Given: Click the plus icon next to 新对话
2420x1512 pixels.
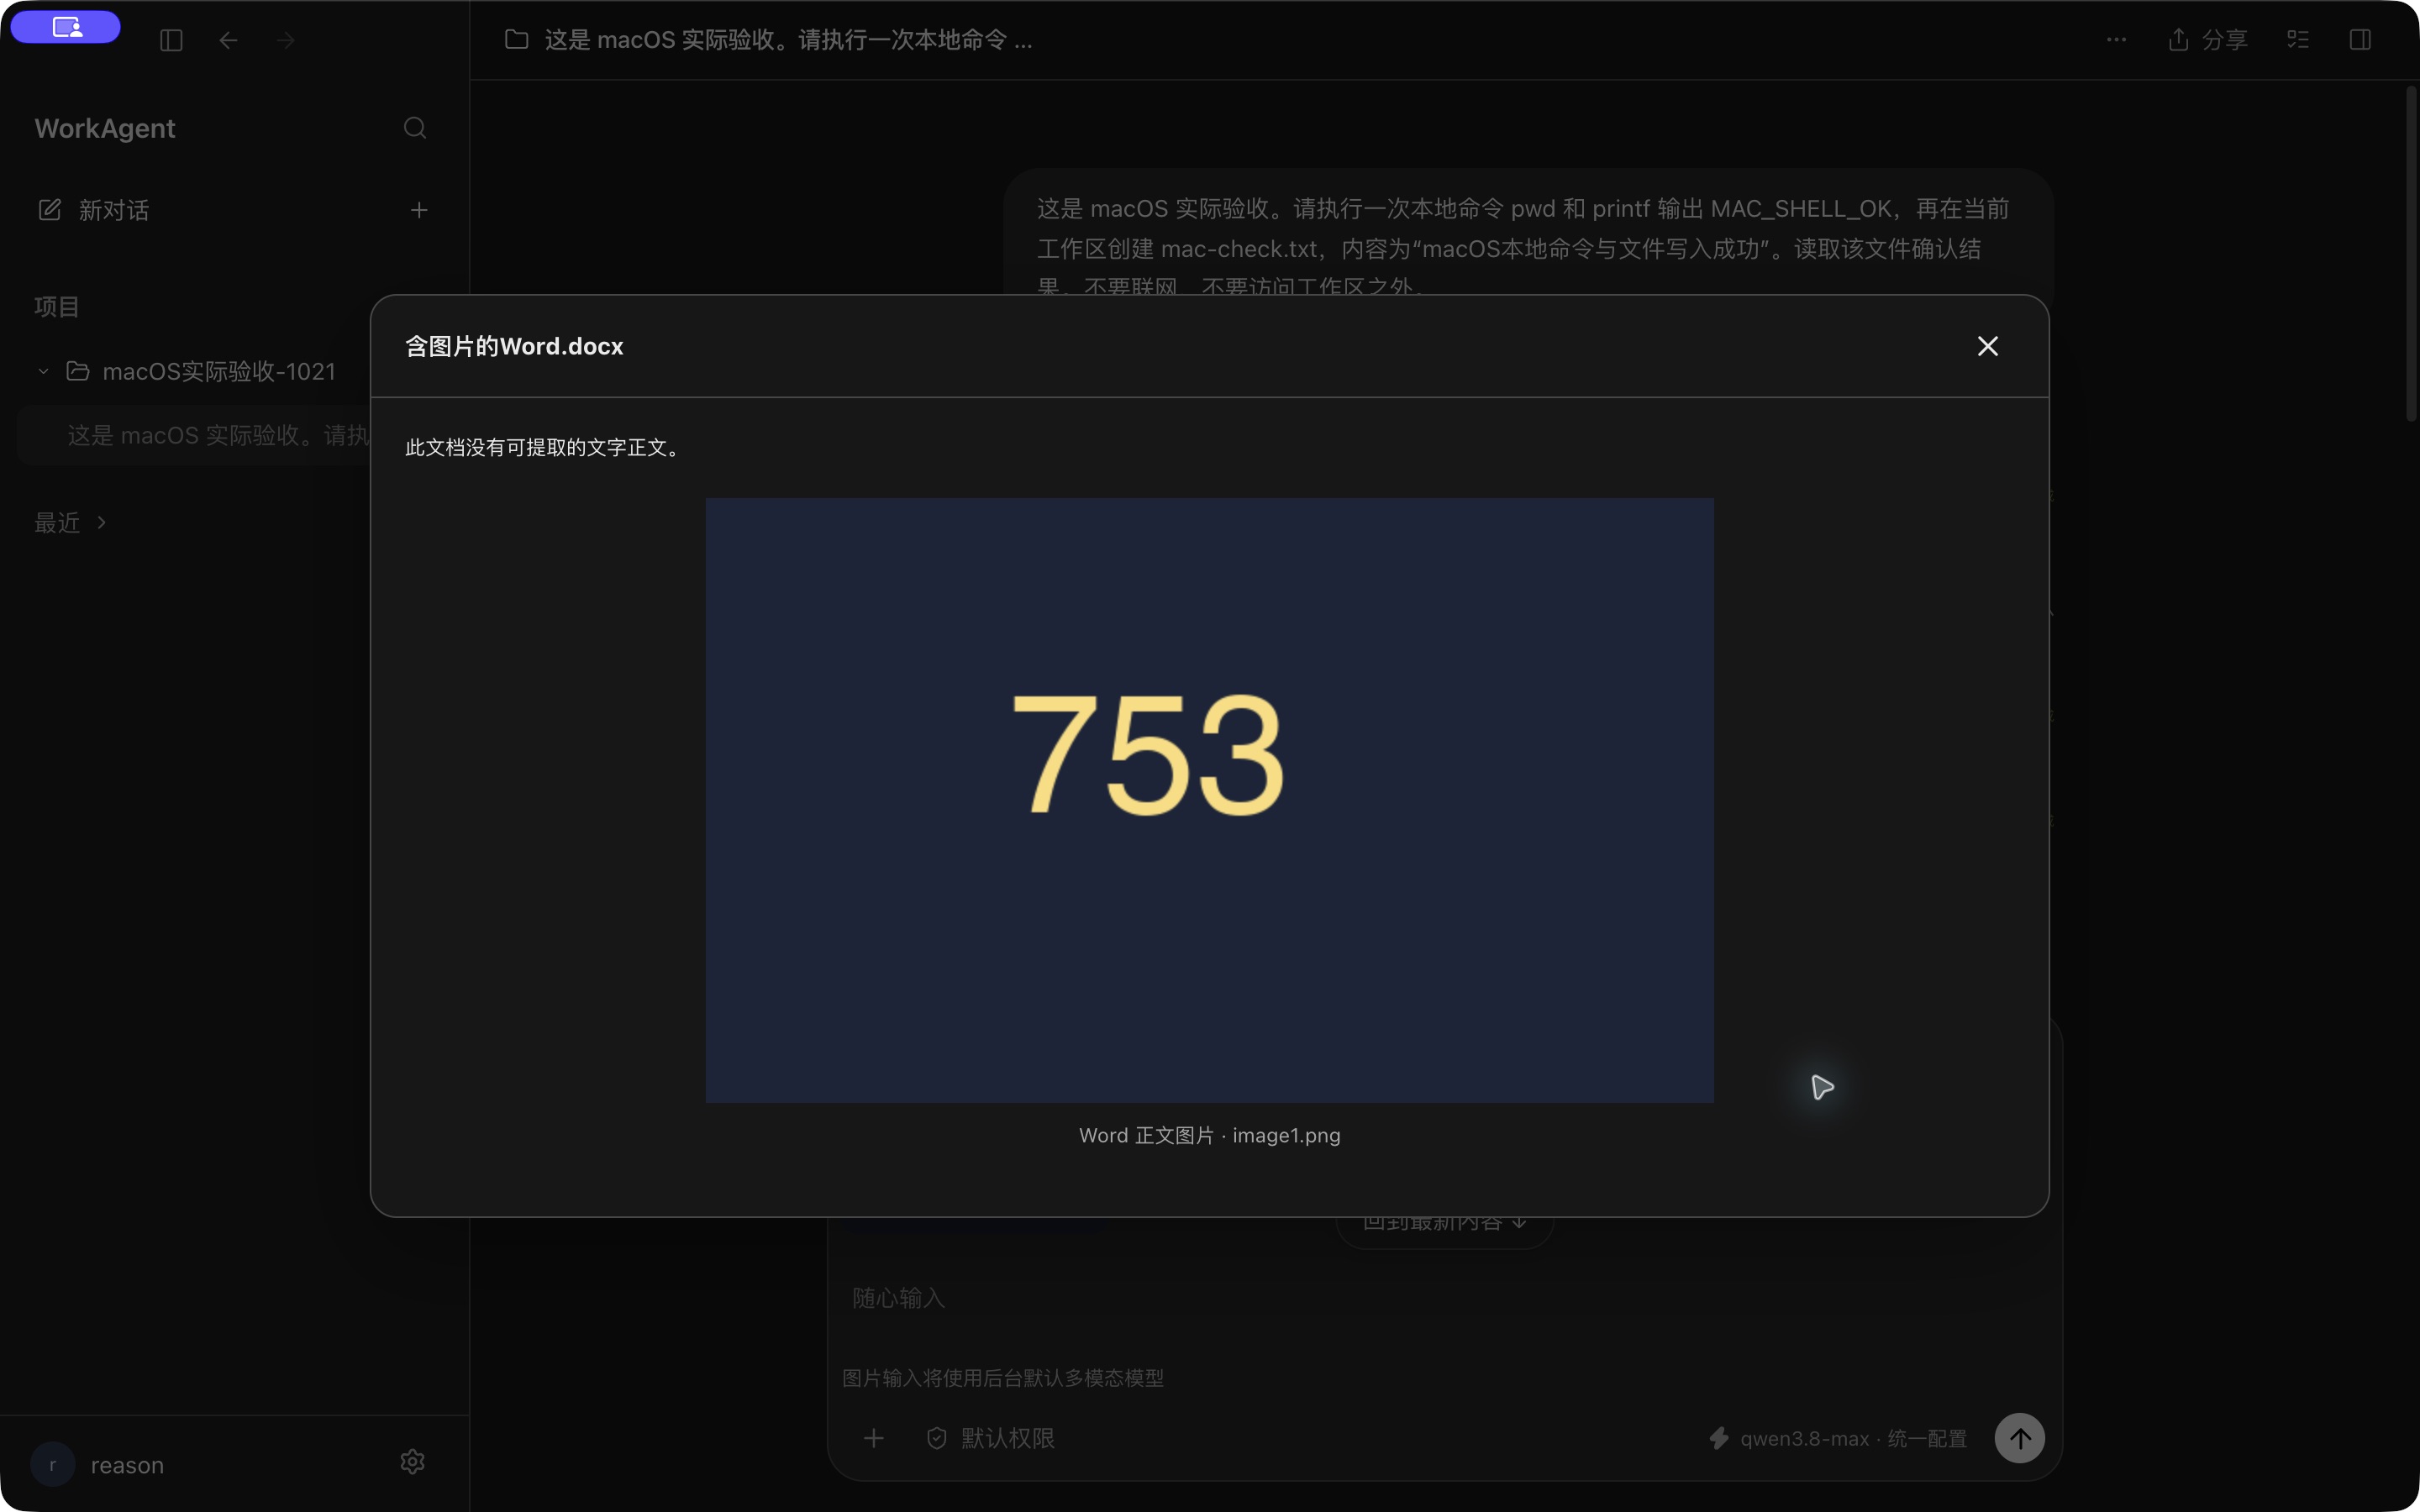Looking at the screenshot, I should (x=419, y=210).
